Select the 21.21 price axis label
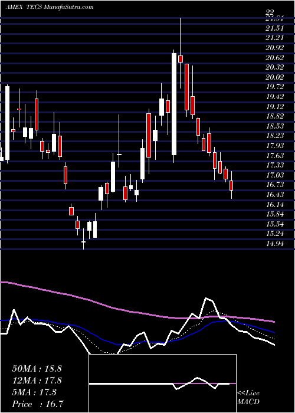 [x=274, y=38]
